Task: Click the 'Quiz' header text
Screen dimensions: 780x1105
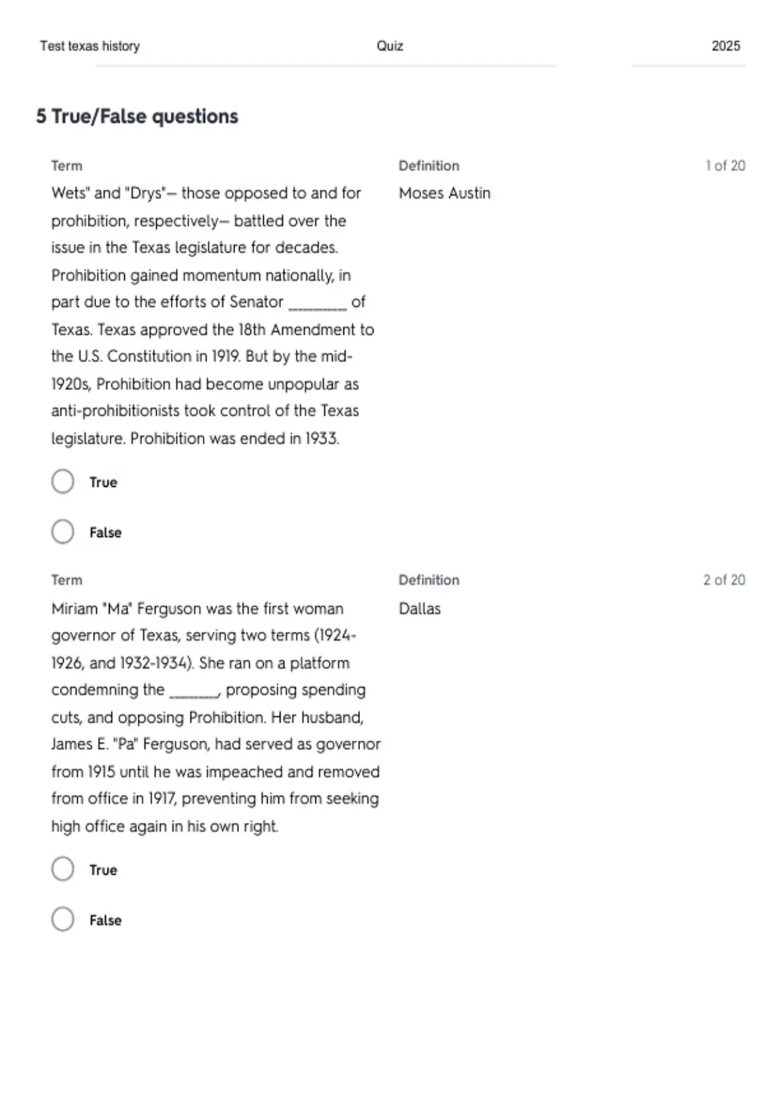Action: click(390, 46)
